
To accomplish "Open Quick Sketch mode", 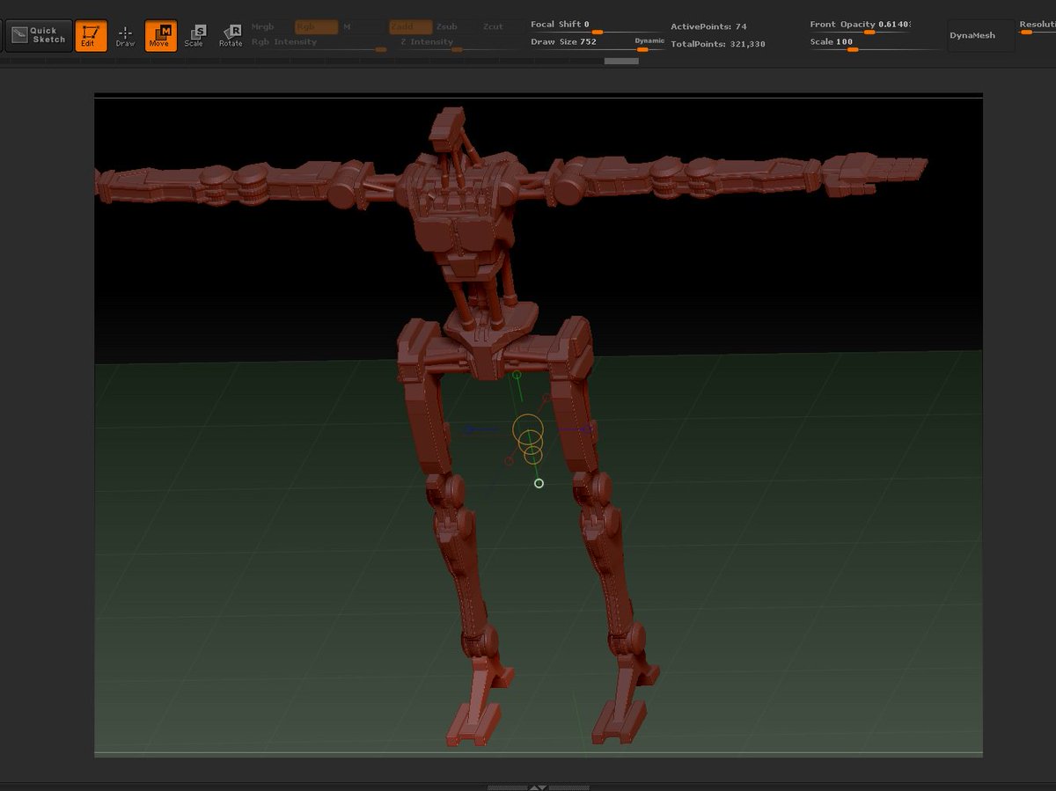I will pos(39,35).
